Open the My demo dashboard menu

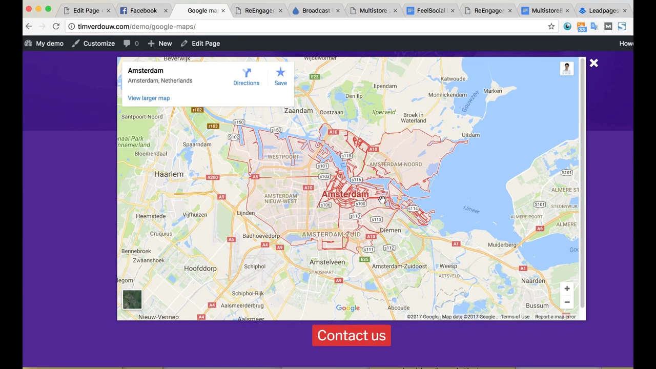coord(44,44)
